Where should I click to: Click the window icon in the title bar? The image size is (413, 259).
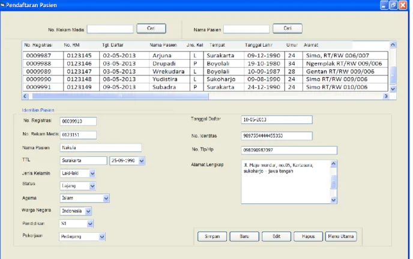(x=2, y=5)
